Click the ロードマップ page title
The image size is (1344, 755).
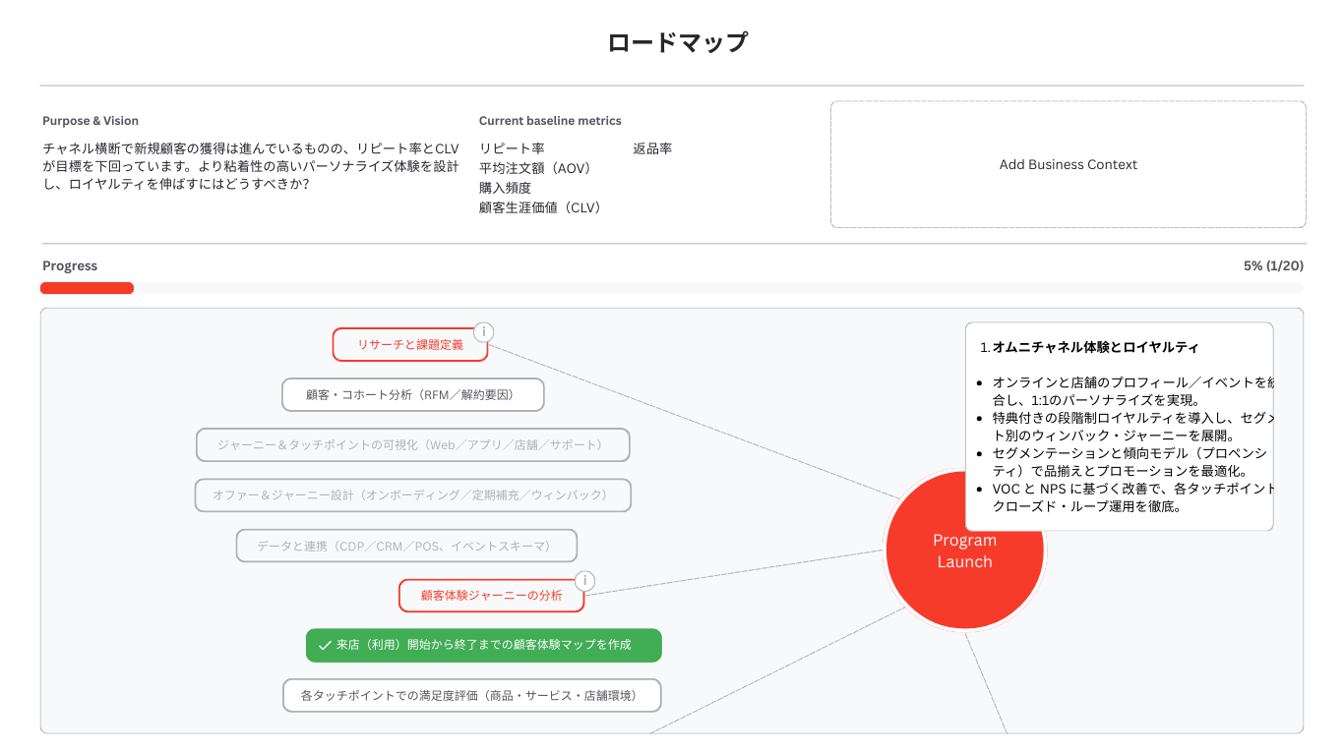677,42
